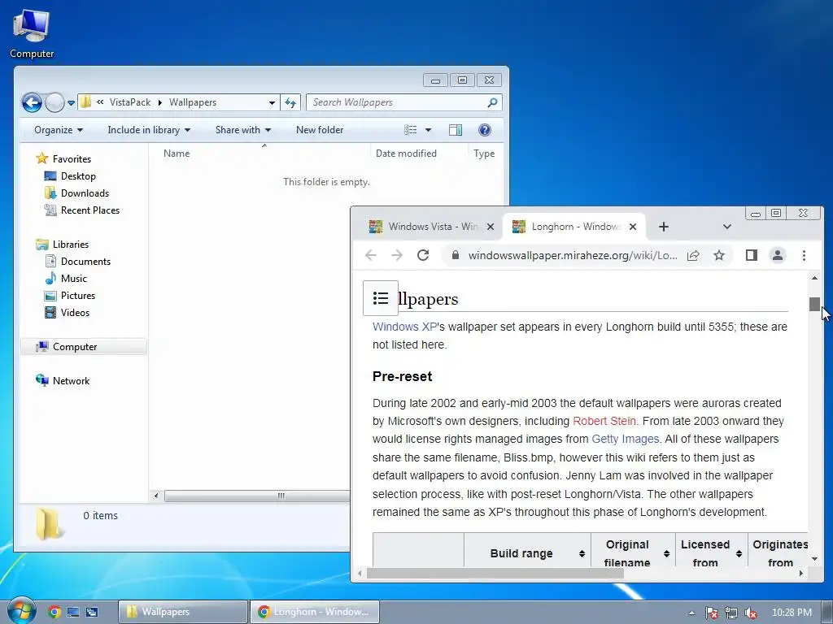Open Chrome three-dot menu

(x=804, y=255)
